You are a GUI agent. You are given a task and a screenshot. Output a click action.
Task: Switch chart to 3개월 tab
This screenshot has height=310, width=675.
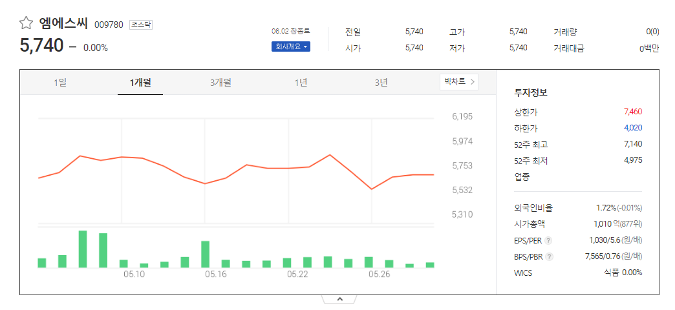coord(220,83)
